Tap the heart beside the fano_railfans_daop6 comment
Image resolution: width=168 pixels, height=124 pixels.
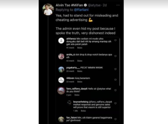click(x=115, y=90)
